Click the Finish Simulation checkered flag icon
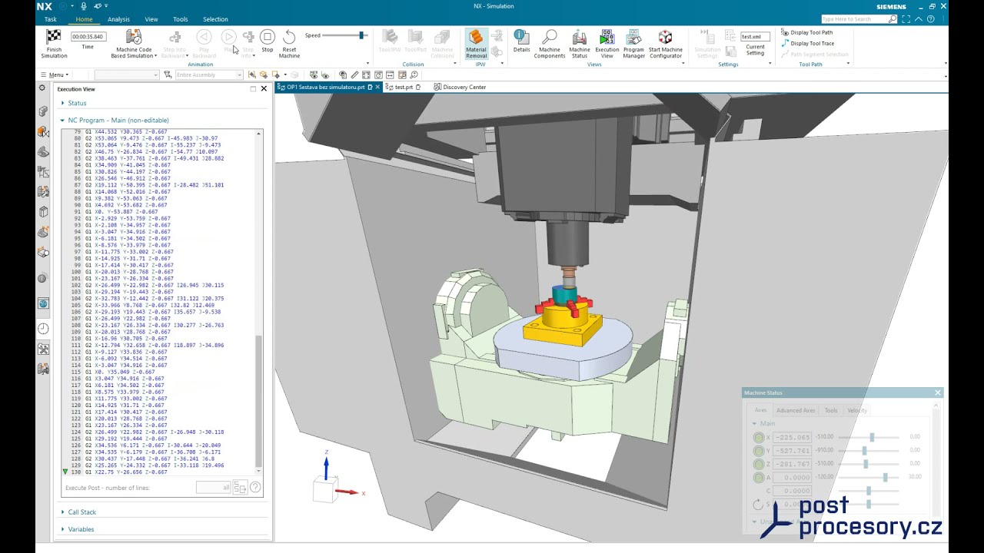This screenshot has height=553, width=984. (54, 36)
